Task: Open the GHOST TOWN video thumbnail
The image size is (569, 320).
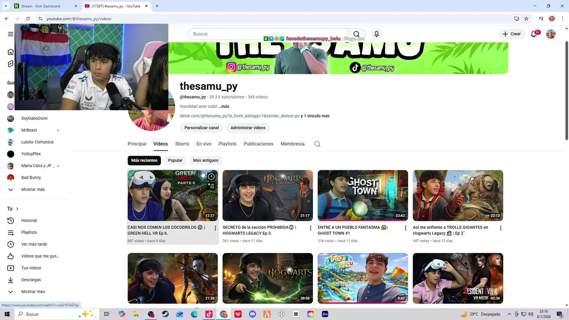Action: point(363,196)
